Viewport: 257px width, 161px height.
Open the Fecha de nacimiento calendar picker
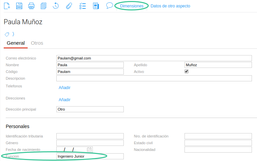[89, 150]
